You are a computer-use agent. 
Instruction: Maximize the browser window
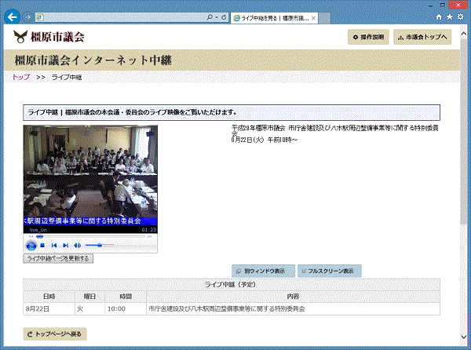(442, 5)
